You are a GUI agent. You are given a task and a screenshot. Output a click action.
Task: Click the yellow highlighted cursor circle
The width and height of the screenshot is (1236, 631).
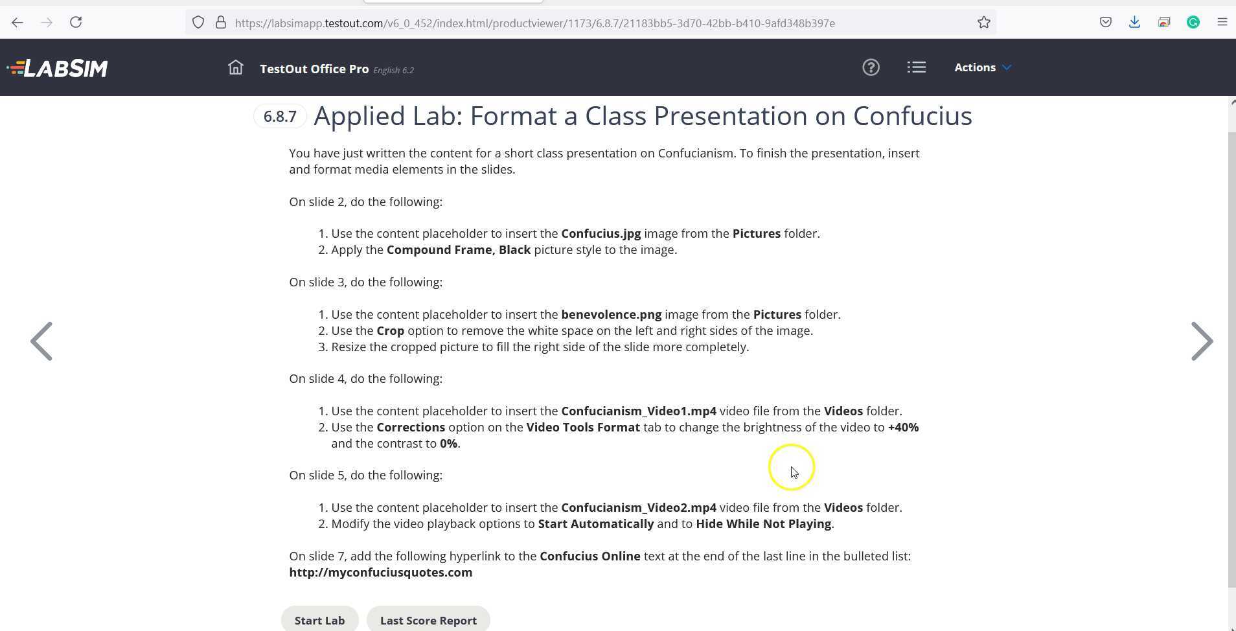pyautogui.click(x=791, y=466)
